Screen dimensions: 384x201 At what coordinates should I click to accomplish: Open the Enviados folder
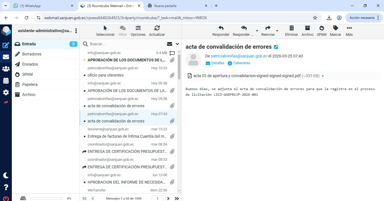[30, 64]
